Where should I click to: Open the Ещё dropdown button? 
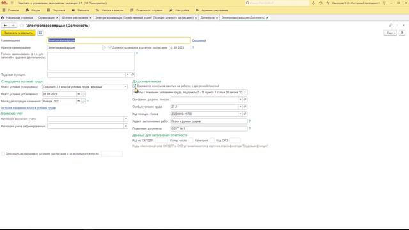coord(390,33)
